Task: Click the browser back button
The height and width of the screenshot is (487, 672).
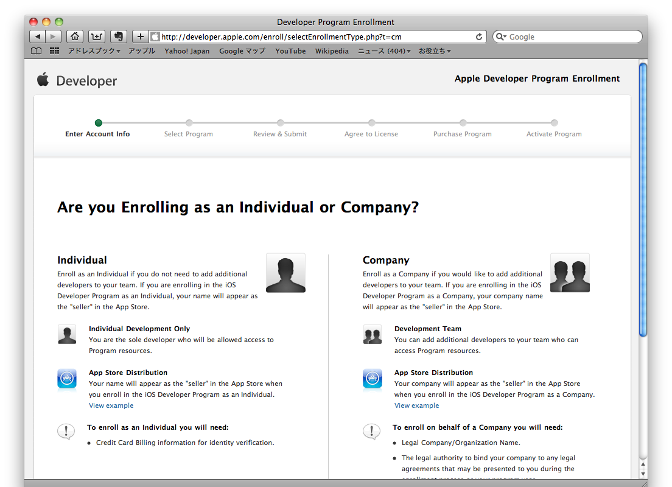Action: (38, 37)
